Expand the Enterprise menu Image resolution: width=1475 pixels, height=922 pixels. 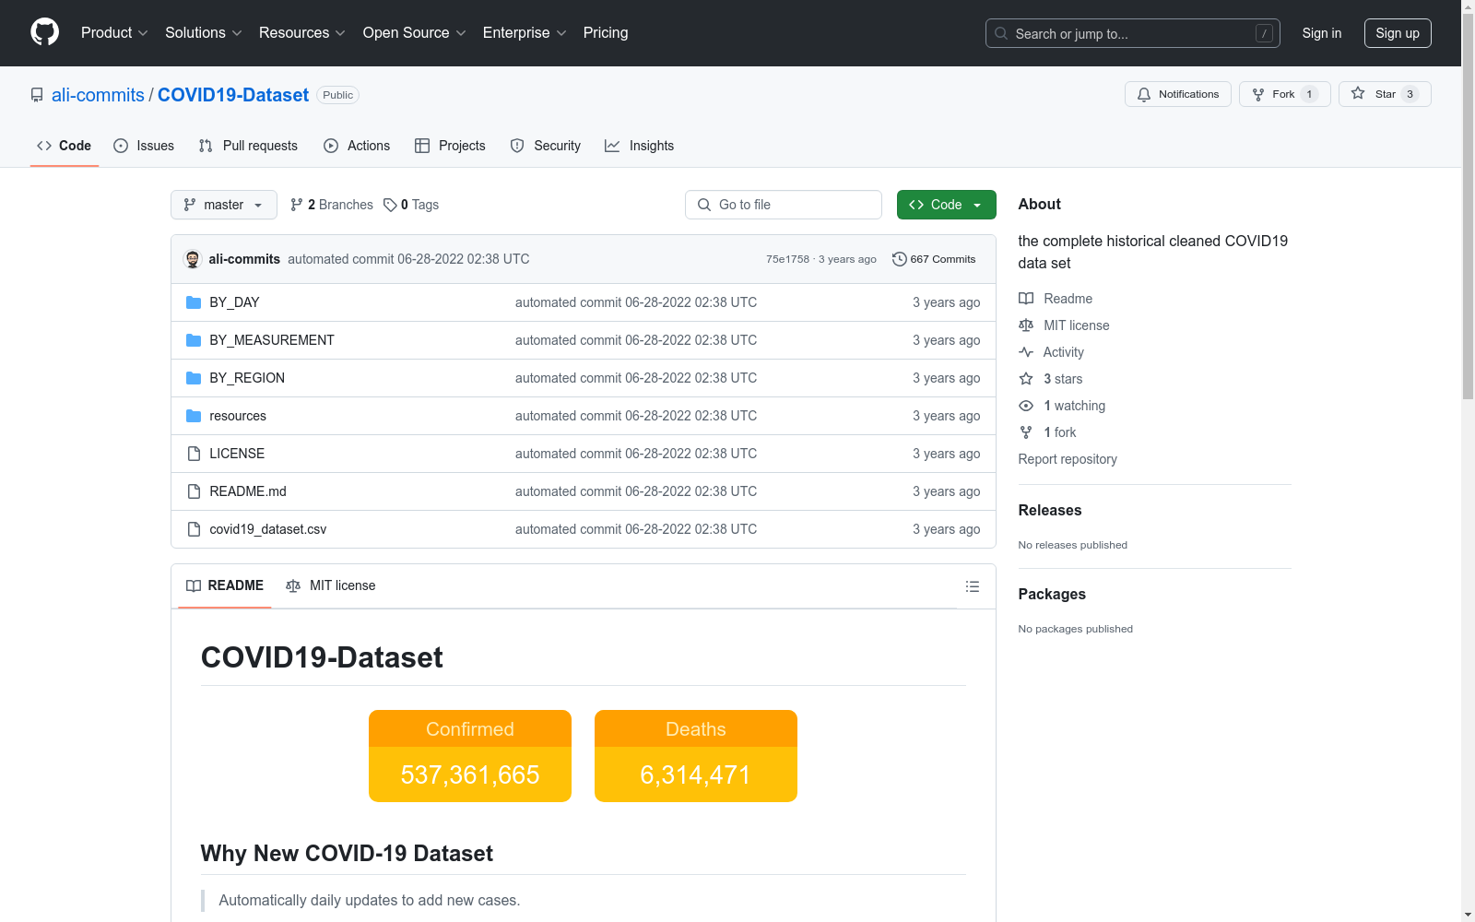pyautogui.click(x=525, y=33)
